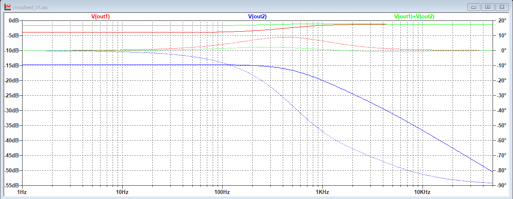Click the -55dB label on left axis
This screenshot has width=513, height=199.
pyautogui.click(x=12, y=185)
